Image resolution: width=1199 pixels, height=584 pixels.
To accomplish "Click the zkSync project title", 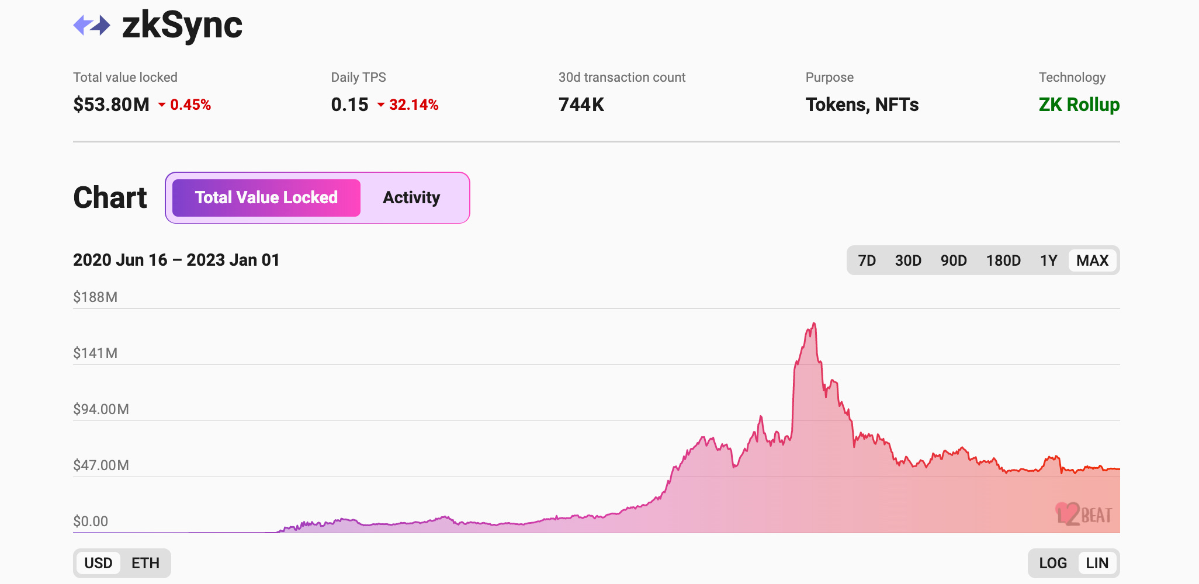I will tap(182, 26).
